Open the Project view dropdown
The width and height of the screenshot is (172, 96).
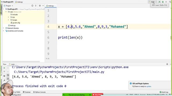(8, 6)
